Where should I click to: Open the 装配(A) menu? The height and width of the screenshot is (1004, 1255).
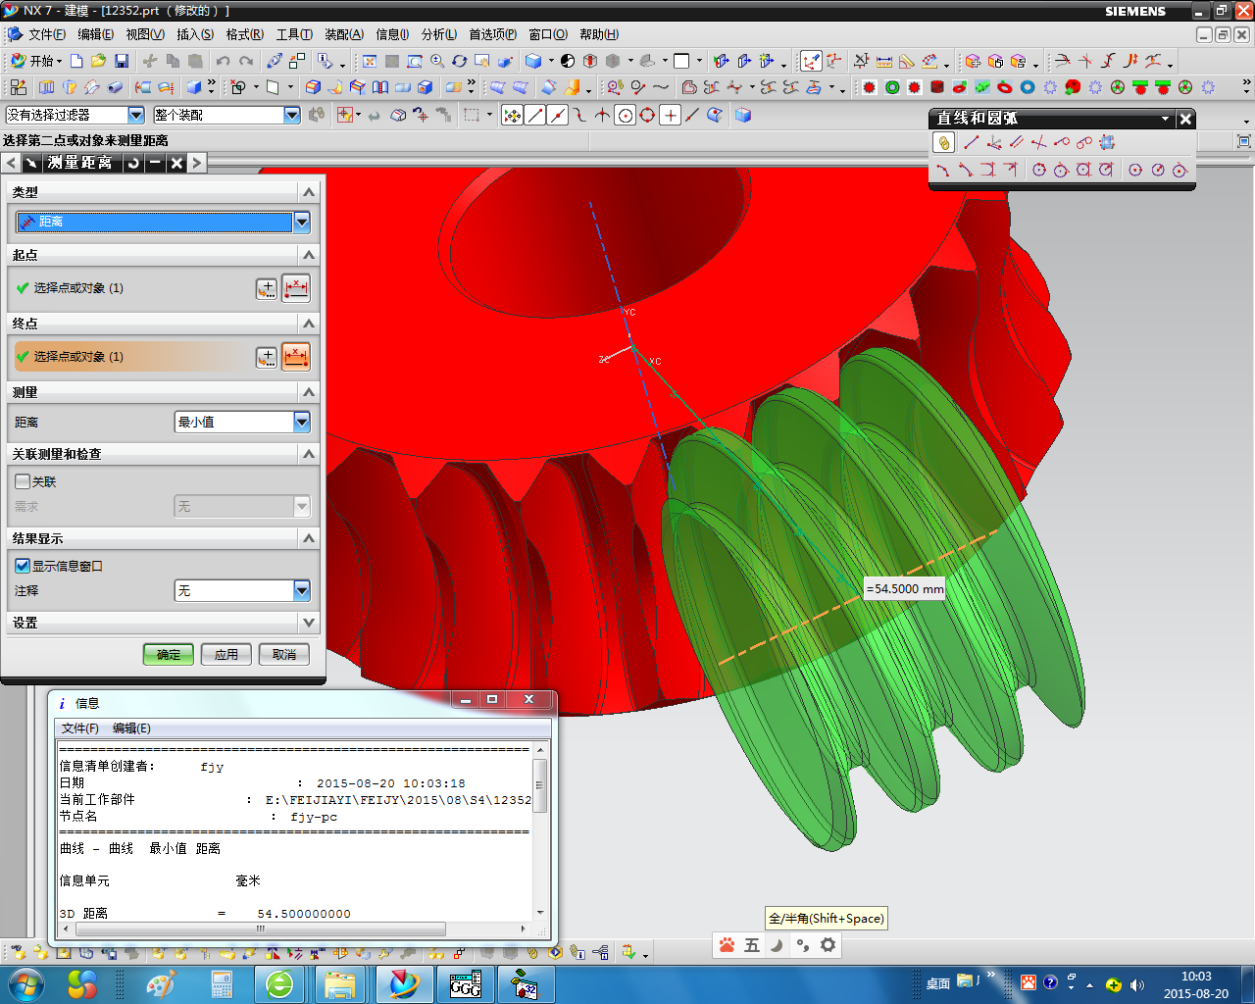coord(344,34)
